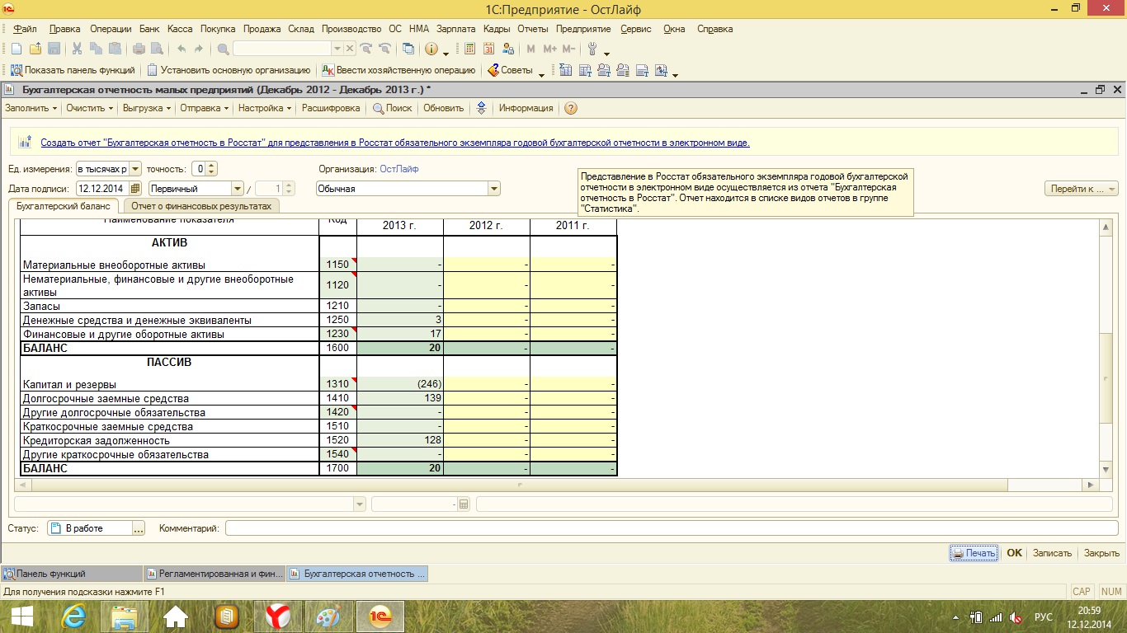Click the help question mark icon
This screenshot has width=1127, height=633.
[570, 108]
